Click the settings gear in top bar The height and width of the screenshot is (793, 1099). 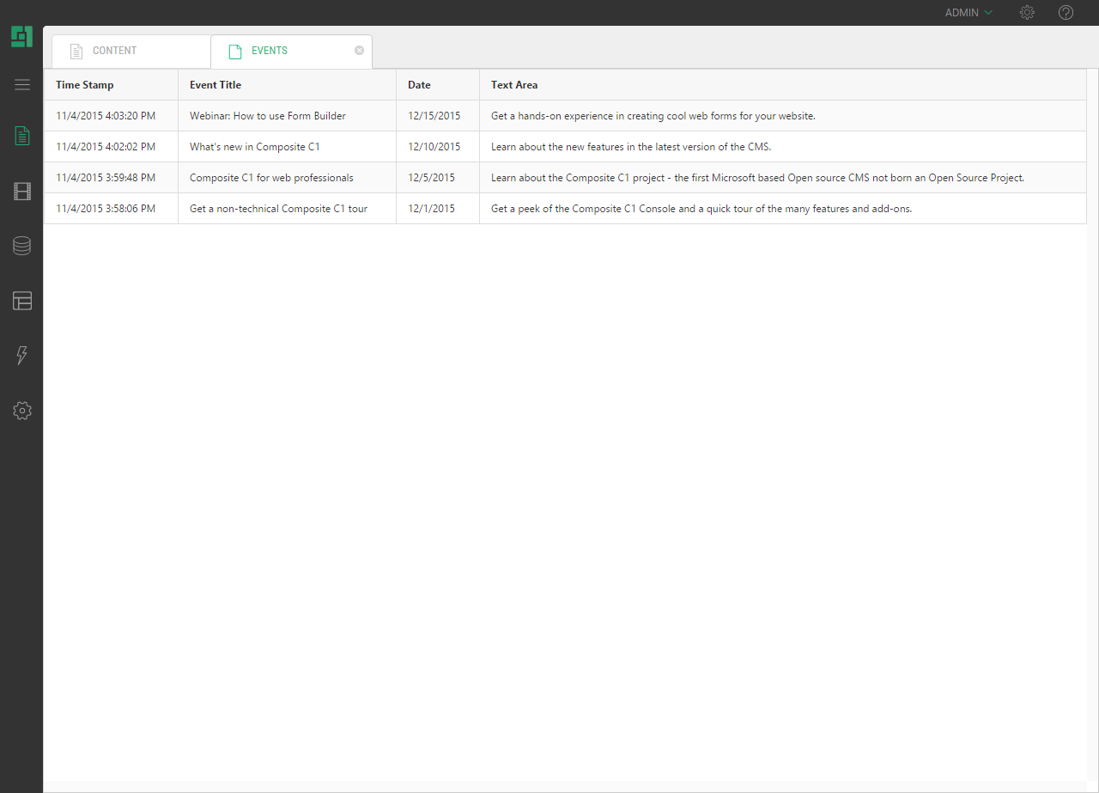pyautogui.click(x=1027, y=13)
